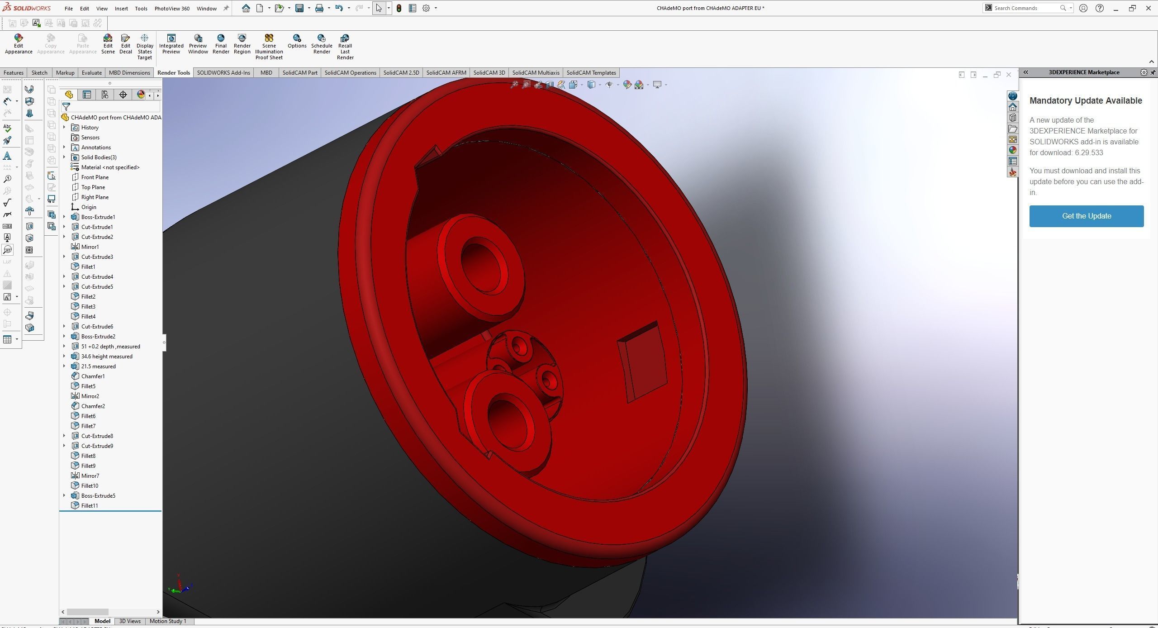Toggle the Integrated Preview render
This screenshot has width=1158, height=628.
171,44
